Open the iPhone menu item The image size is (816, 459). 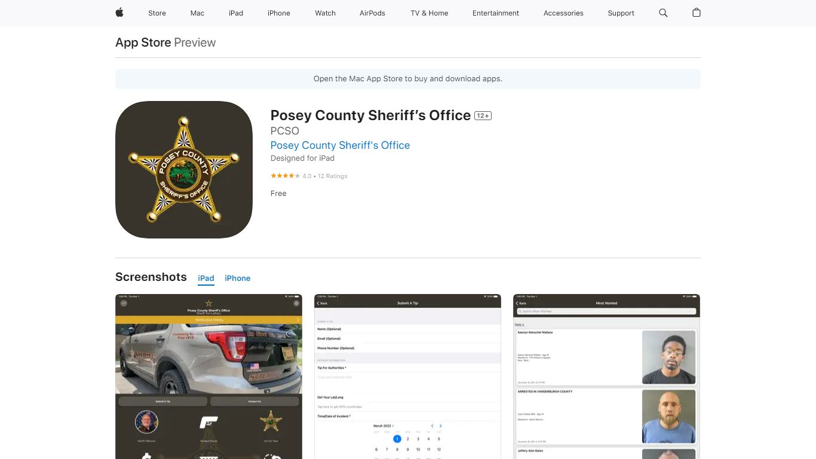279,13
